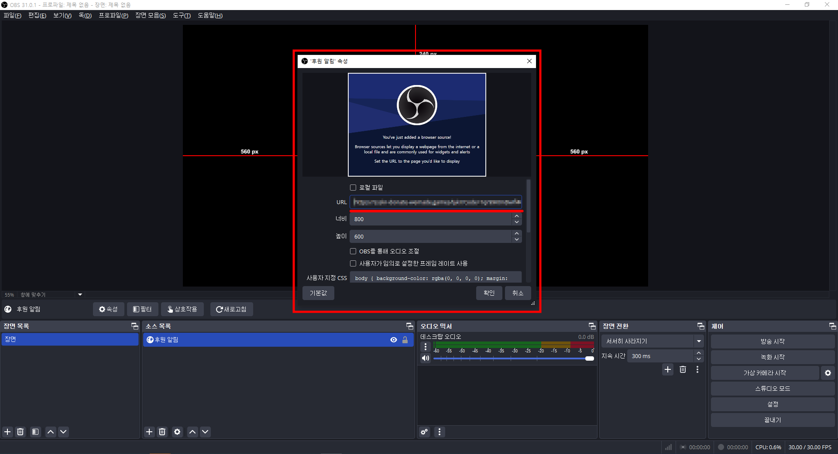Remove selected source with trash icon
This screenshot has height=454, width=838.
point(162,432)
